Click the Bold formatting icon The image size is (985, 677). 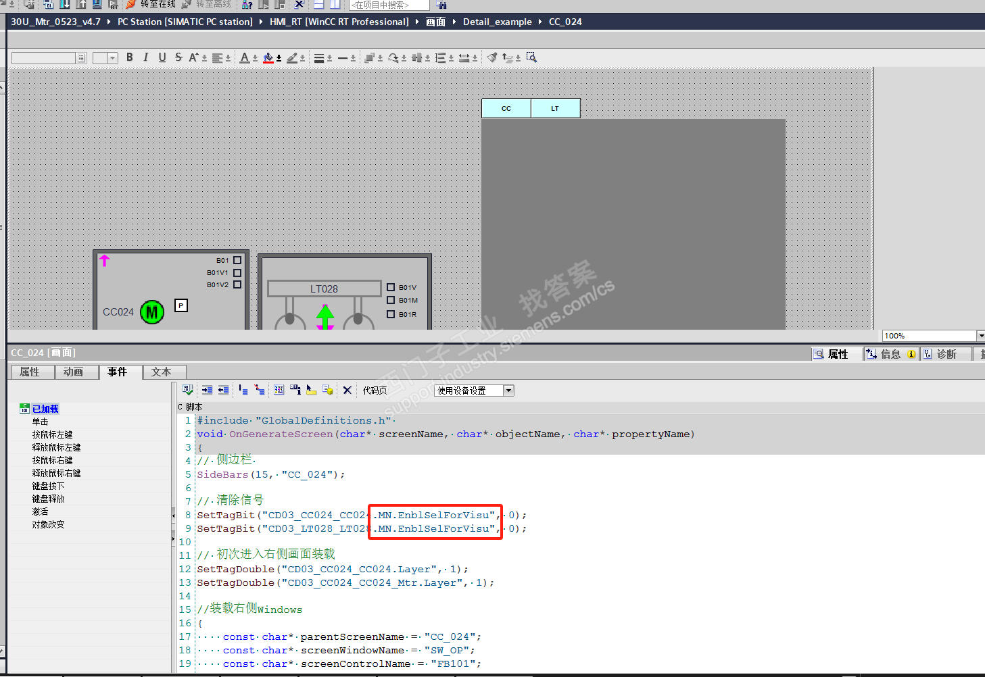point(130,57)
